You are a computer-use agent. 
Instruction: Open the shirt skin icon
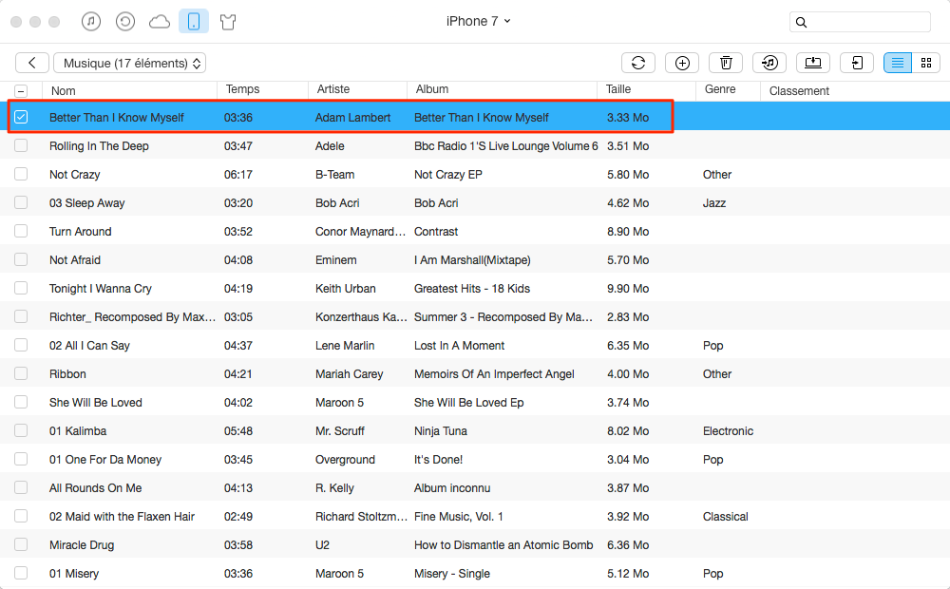(228, 23)
